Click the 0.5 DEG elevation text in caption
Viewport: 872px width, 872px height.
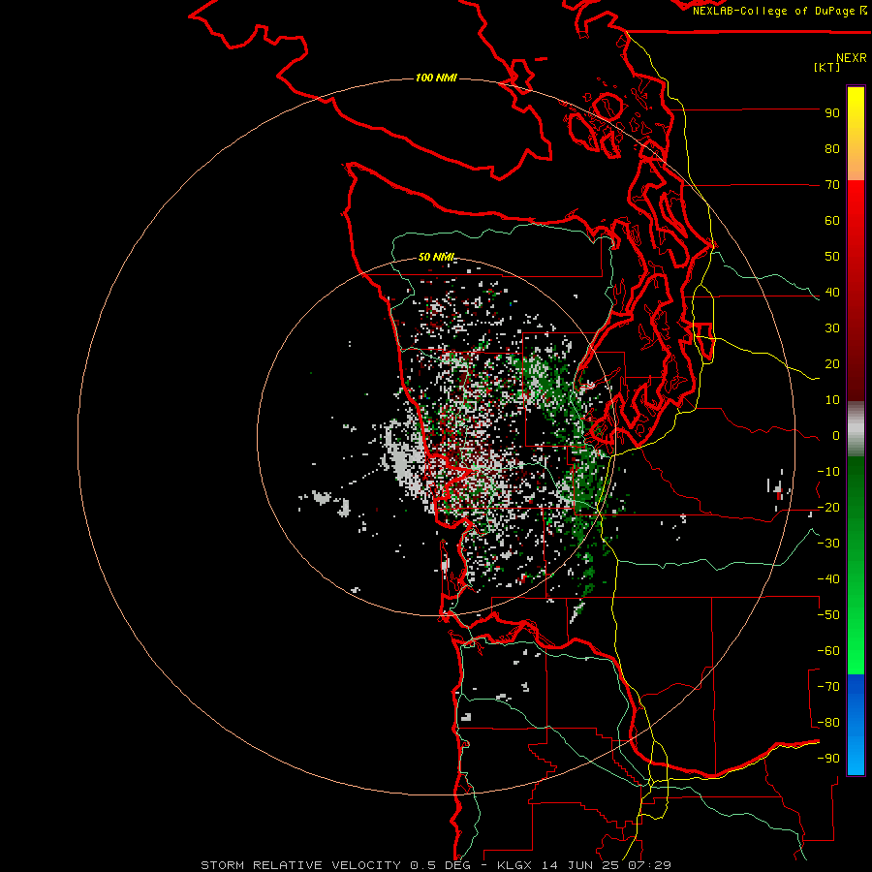click(x=441, y=865)
